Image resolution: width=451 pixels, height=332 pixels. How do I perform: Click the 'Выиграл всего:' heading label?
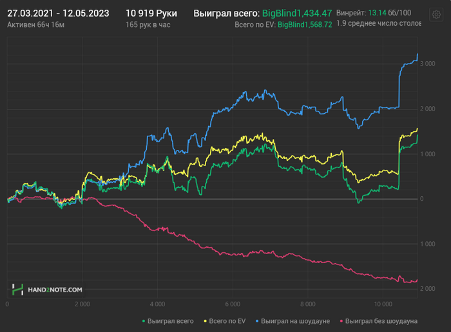coord(227,14)
